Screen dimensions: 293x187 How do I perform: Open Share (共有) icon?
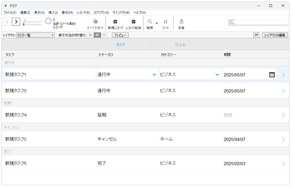[181, 22]
